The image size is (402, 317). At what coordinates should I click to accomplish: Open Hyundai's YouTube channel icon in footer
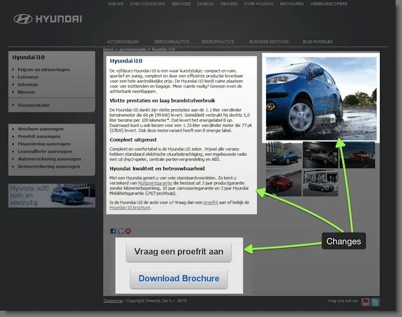tap(366, 302)
